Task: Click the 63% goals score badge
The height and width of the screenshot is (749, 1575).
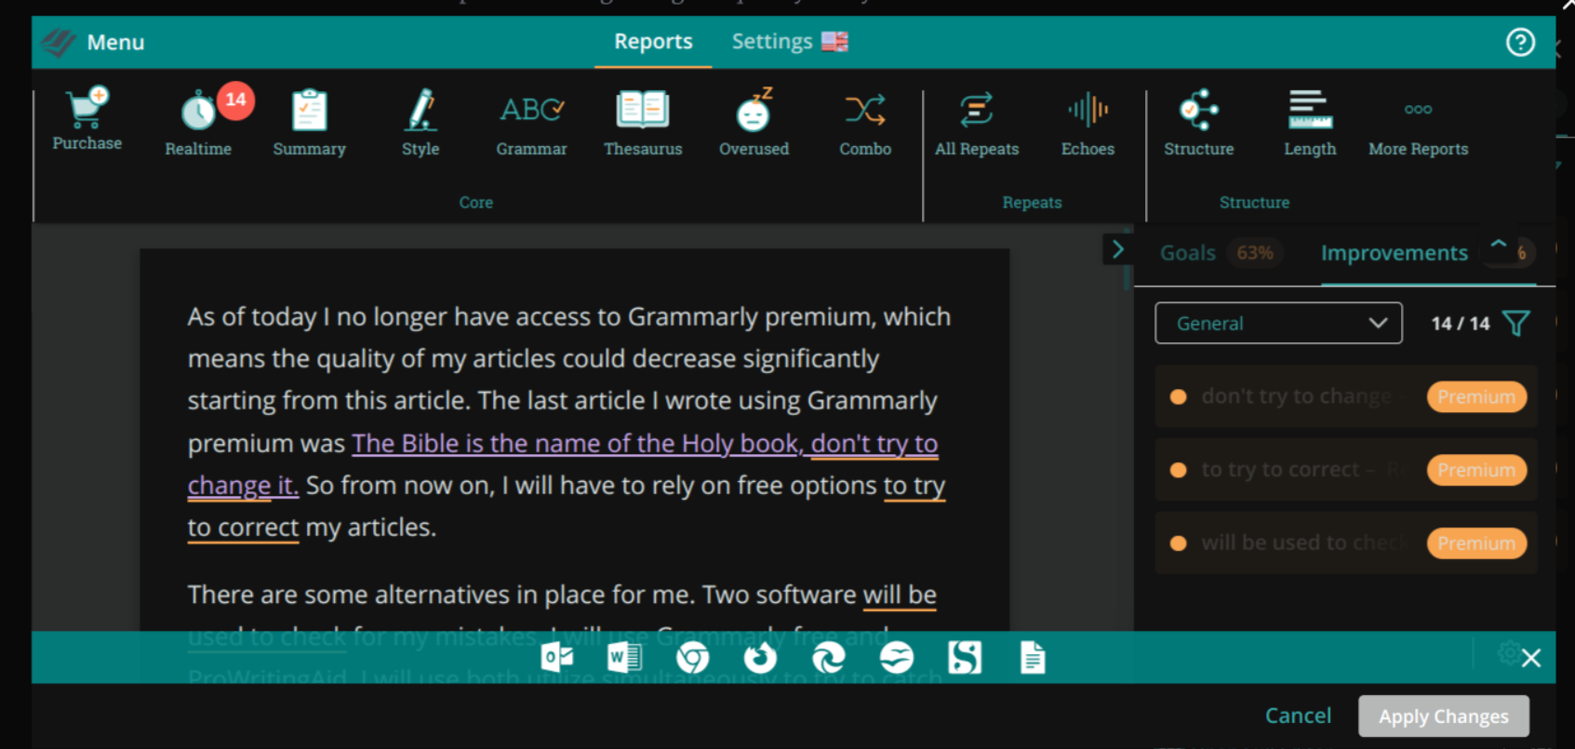Action: click(1254, 253)
